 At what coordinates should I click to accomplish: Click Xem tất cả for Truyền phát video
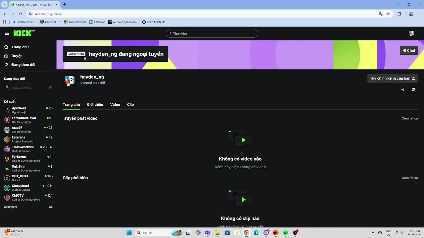(x=410, y=118)
